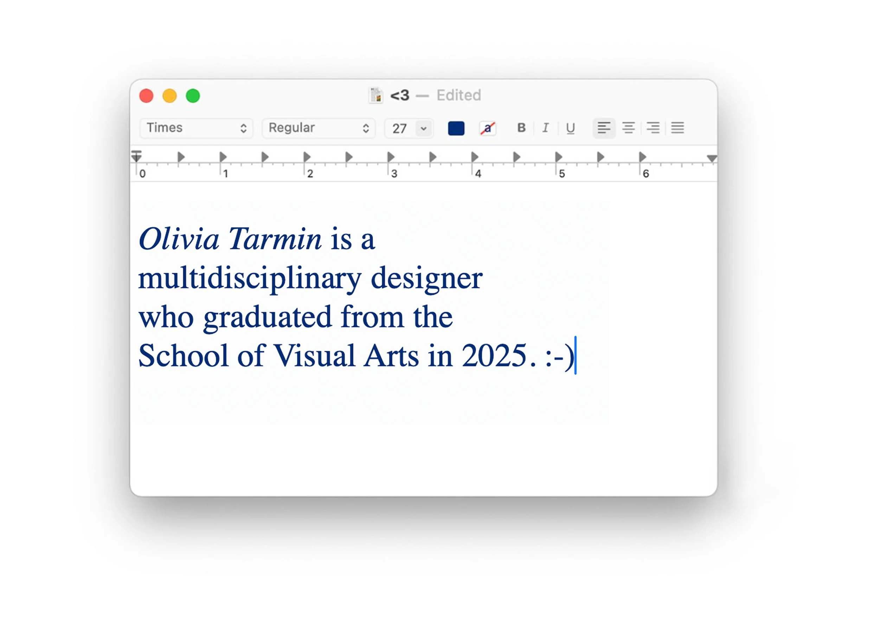Viewport: 879px width, 625px height.
Task: Open the Times font family dropdown
Action: tap(196, 128)
